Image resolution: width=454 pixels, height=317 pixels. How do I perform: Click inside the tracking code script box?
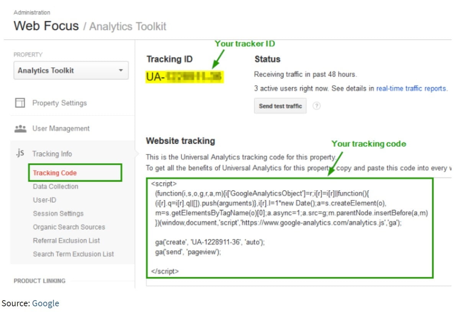(x=289, y=228)
